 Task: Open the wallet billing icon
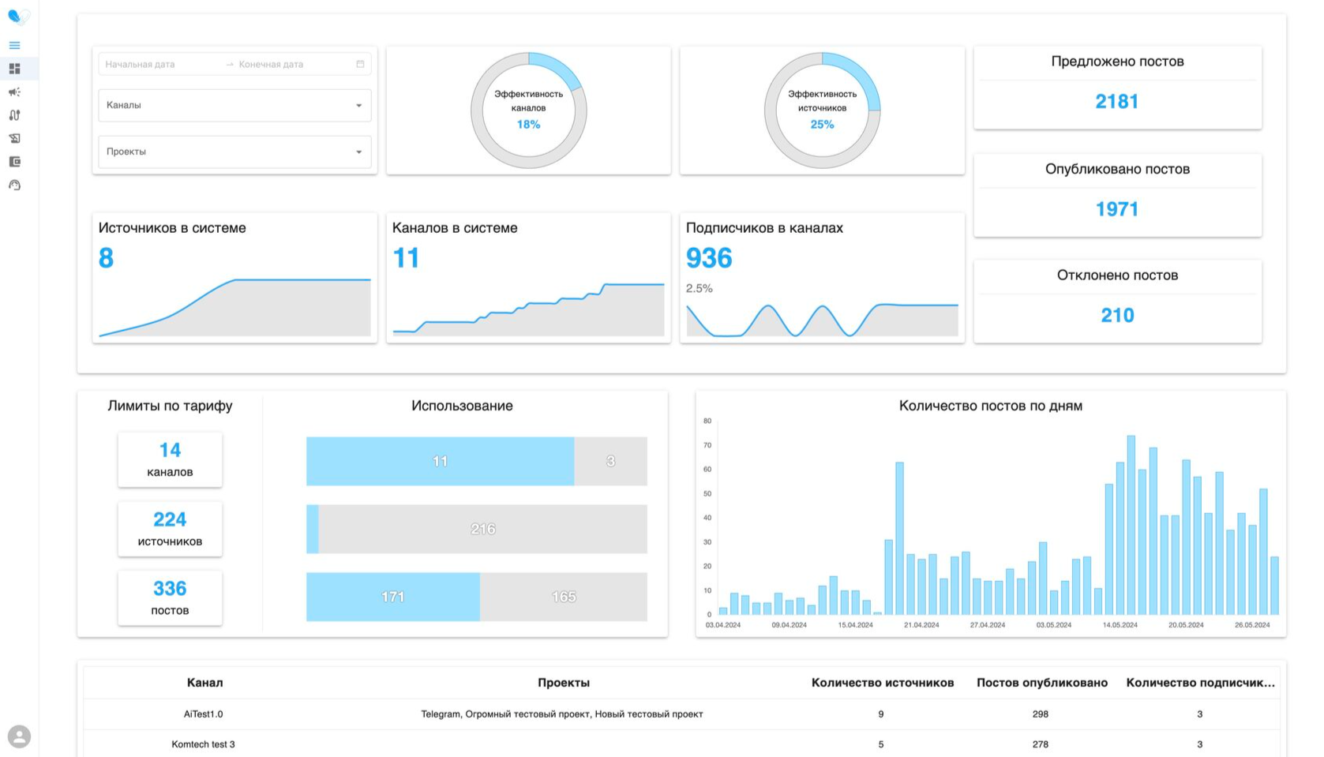point(14,162)
